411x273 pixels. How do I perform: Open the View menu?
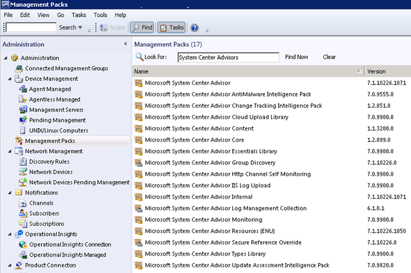click(x=43, y=15)
